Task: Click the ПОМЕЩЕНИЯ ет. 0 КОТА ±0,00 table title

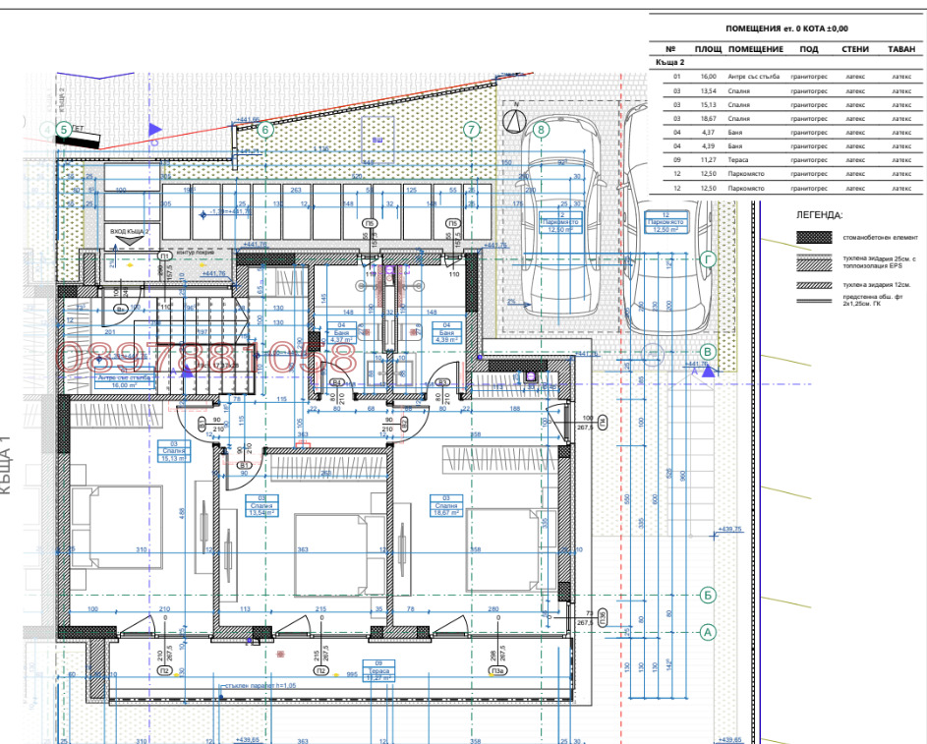Action: pyautogui.click(x=786, y=29)
